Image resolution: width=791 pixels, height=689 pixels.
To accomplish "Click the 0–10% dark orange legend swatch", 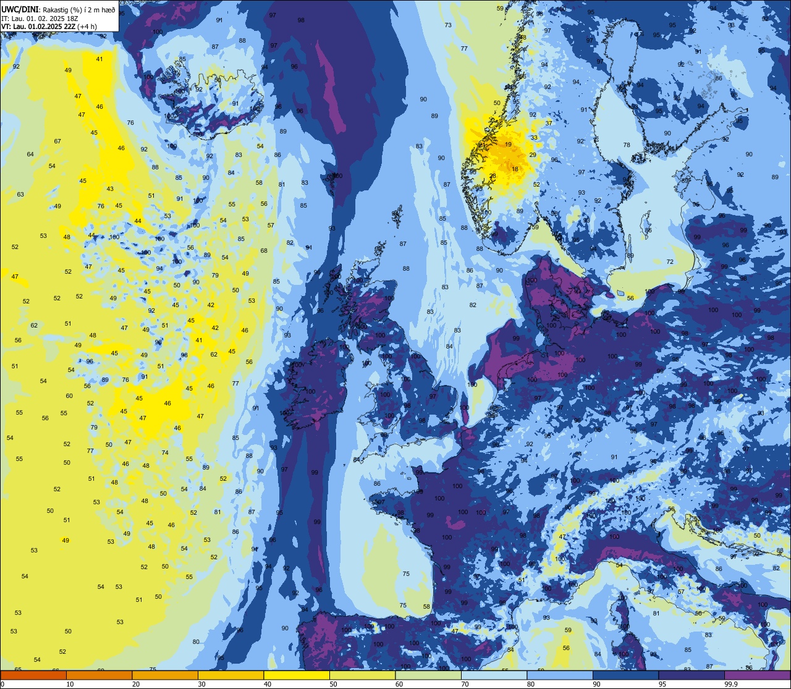I will point(33,675).
